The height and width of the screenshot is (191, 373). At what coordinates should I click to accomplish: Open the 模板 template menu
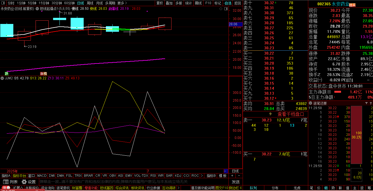pos(223,176)
